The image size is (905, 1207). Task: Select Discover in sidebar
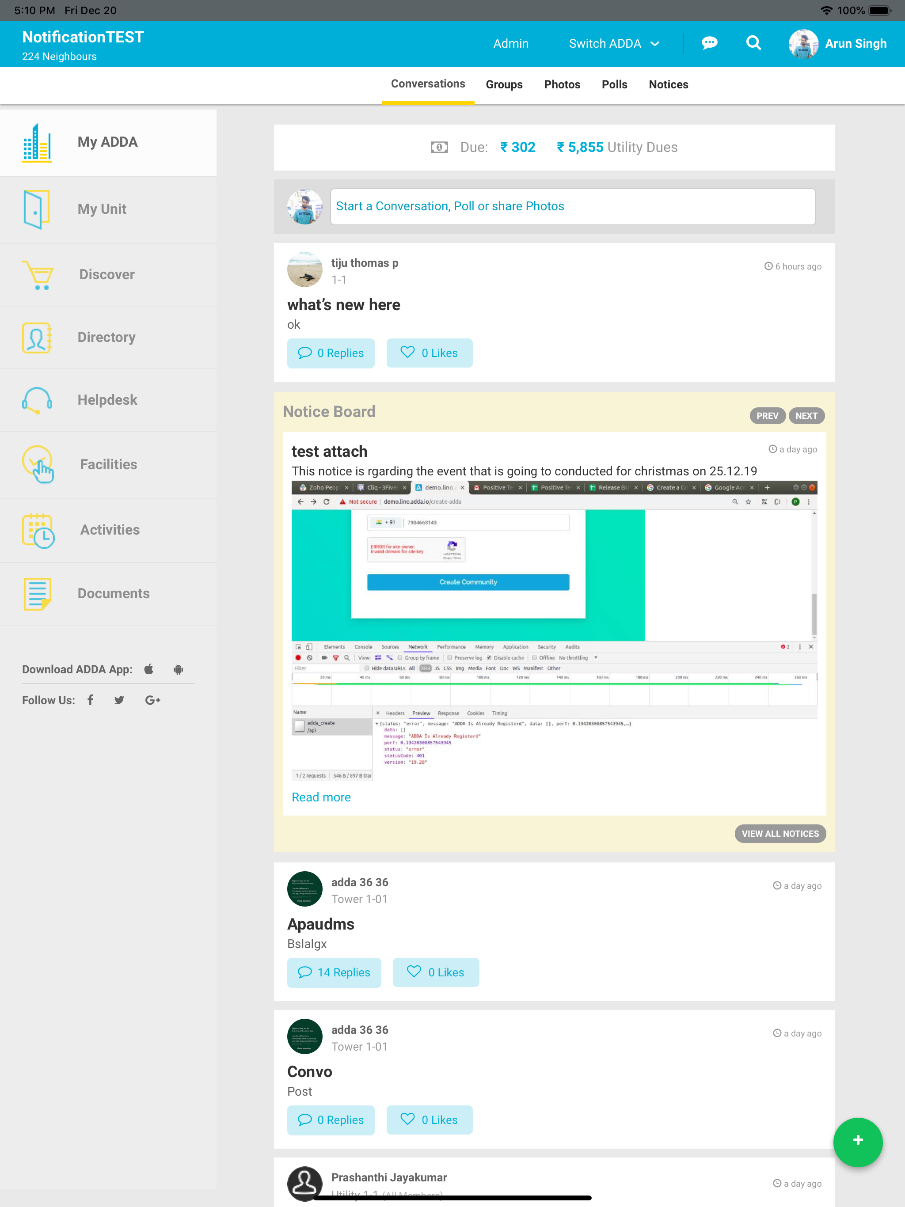click(x=108, y=274)
